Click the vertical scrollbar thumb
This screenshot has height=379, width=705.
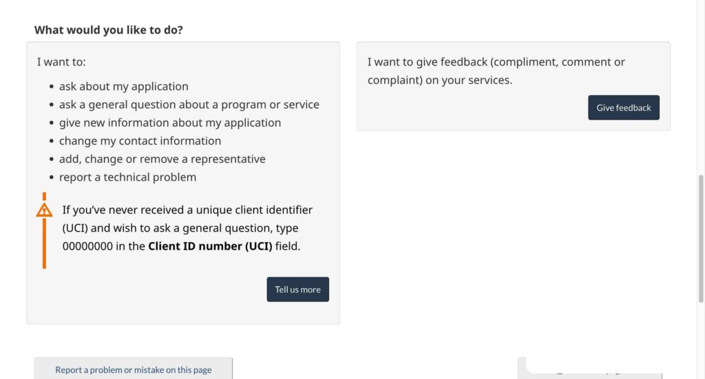(x=701, y=238)
